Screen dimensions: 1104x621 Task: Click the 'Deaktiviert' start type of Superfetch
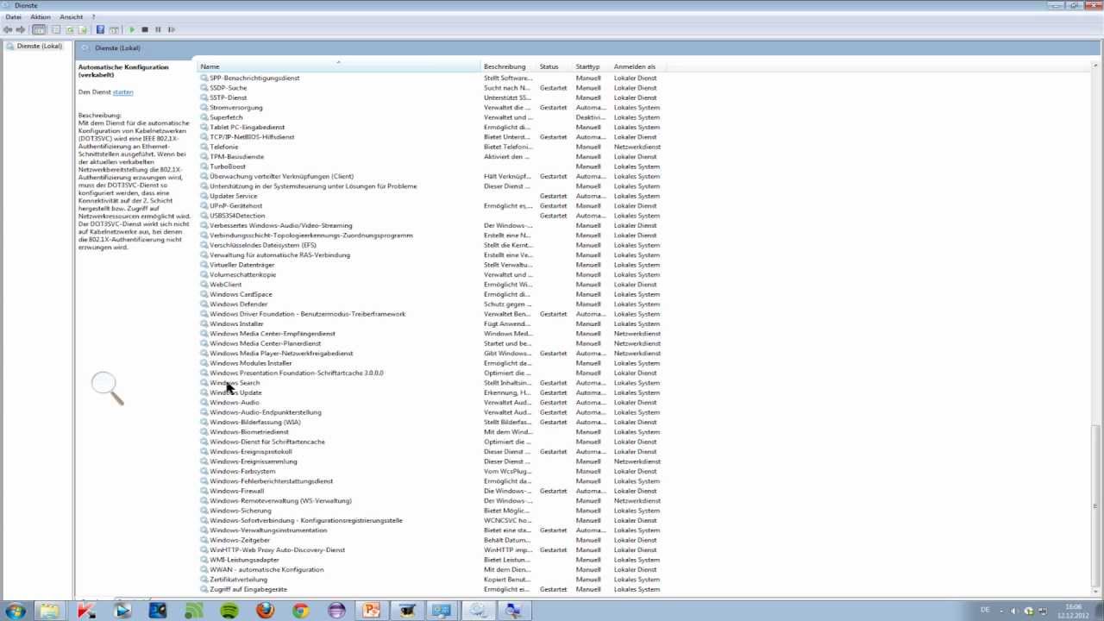click(589, 117)
